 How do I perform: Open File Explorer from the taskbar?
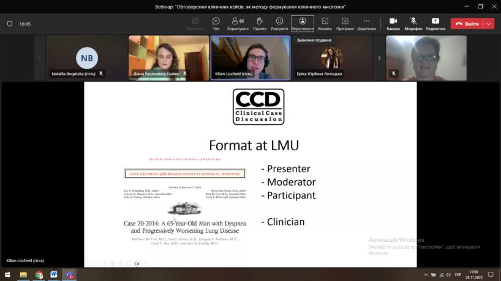pos(23,275)
